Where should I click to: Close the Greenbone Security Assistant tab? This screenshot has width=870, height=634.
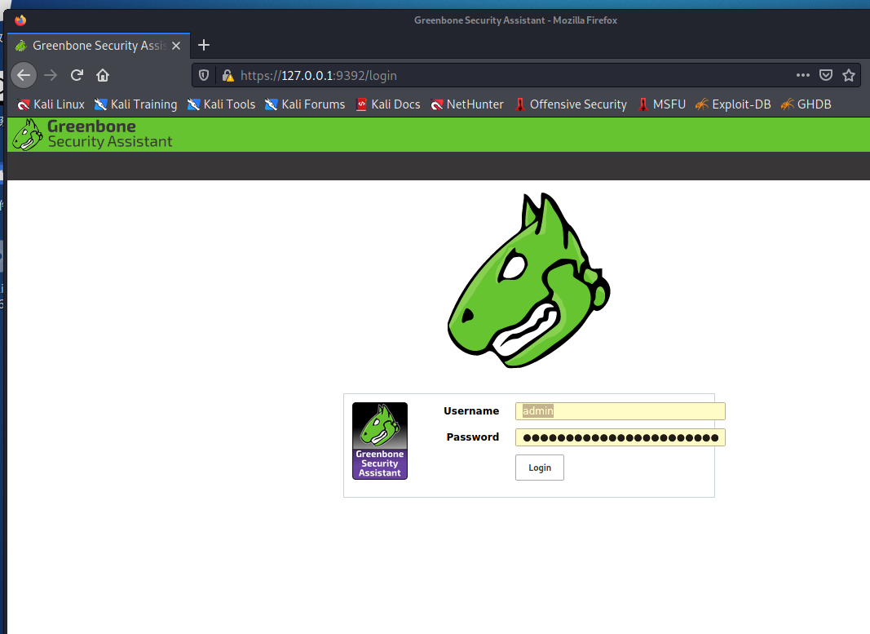(x=176, y=46)
